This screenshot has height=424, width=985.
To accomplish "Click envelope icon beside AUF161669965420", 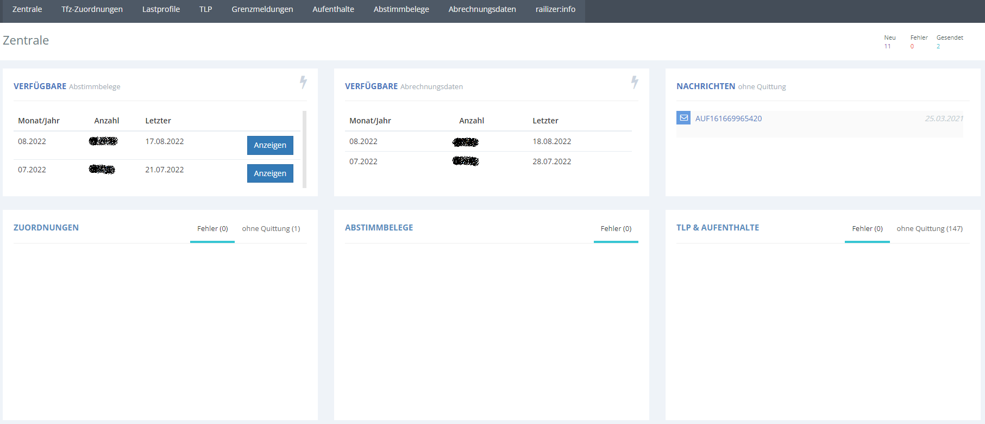I will click(x=683, y=118).
